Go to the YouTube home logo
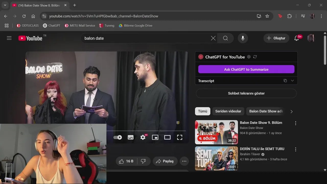This screenshot has height=184, width=327. (x=30, y=38)
